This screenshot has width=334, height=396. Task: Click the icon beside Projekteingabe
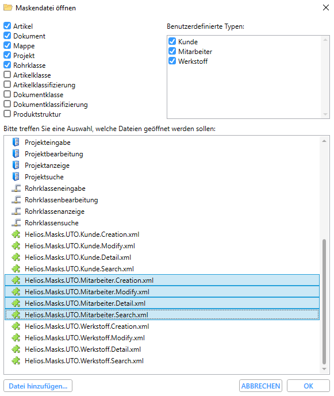click(x=16, y=142)
